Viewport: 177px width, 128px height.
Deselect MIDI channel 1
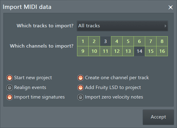click(x=83, y=41)
